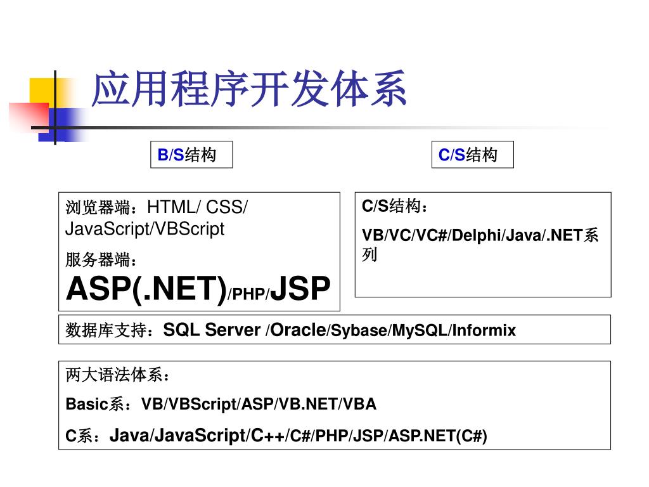Click the 数据库支持: label

point(110,330)
